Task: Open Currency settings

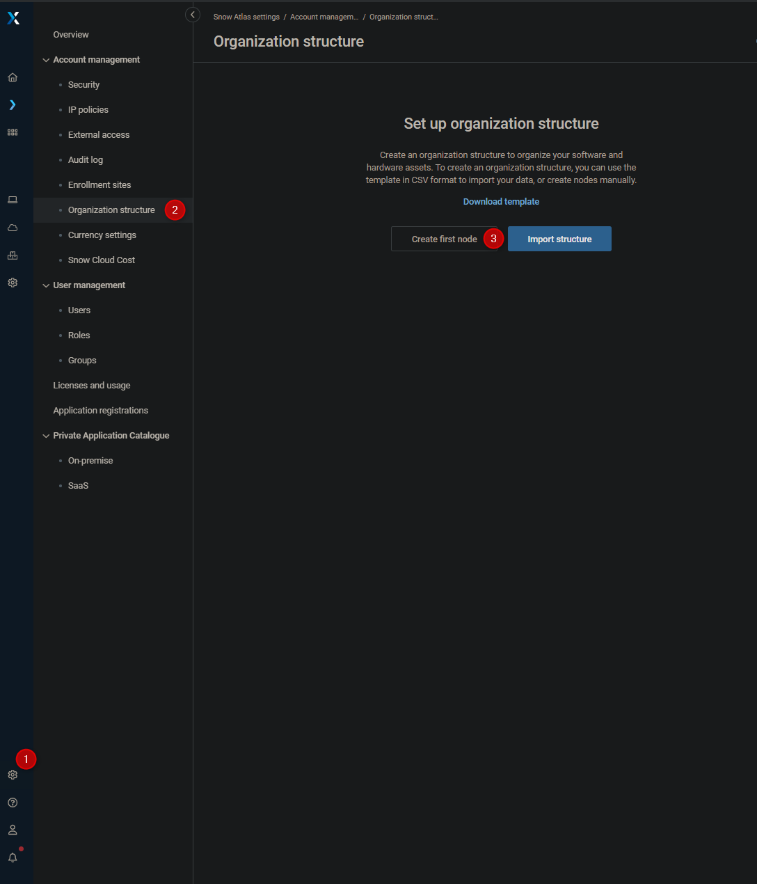Action: [x=102, y=235]
